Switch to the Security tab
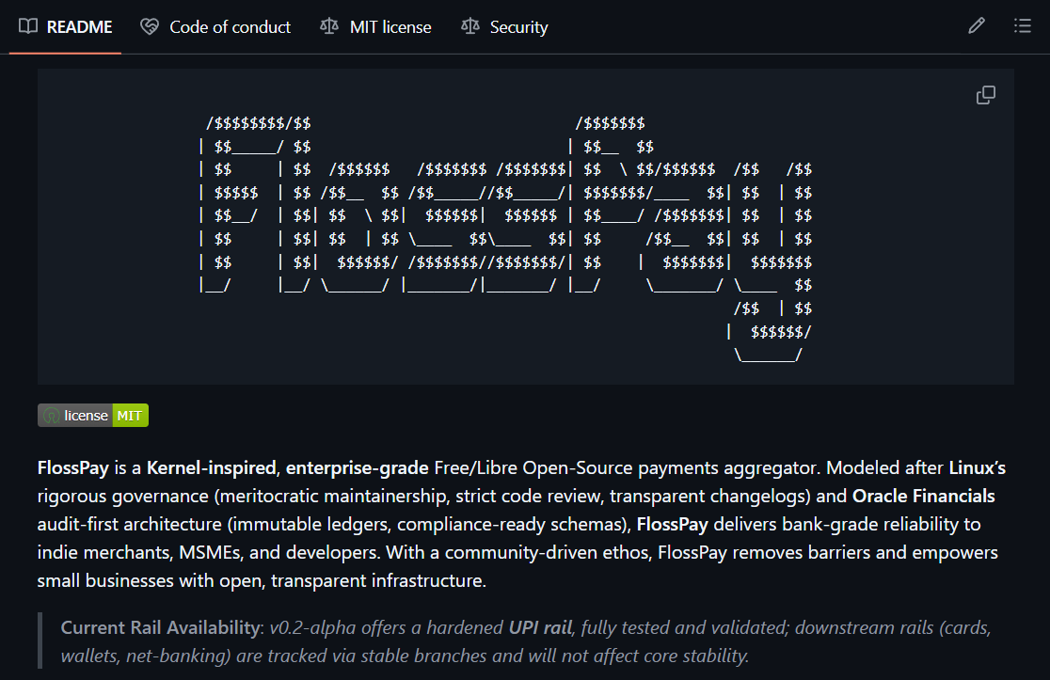This screenshot has width=1050, height=680. tap(504, 26)
